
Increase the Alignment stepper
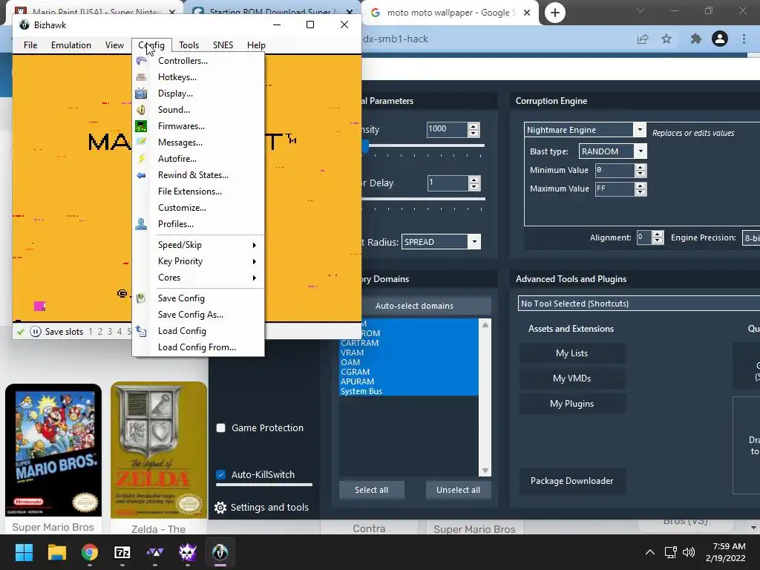[658, 234]
